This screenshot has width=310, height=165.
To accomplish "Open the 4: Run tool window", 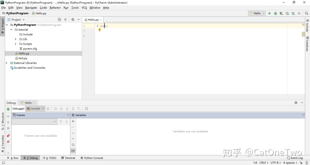I will 12,158.
